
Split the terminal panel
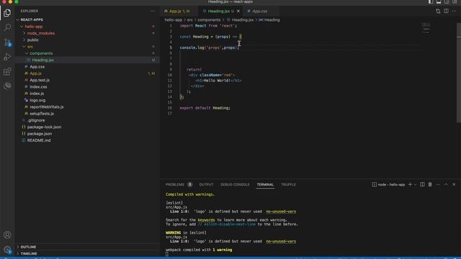point(422,184)
